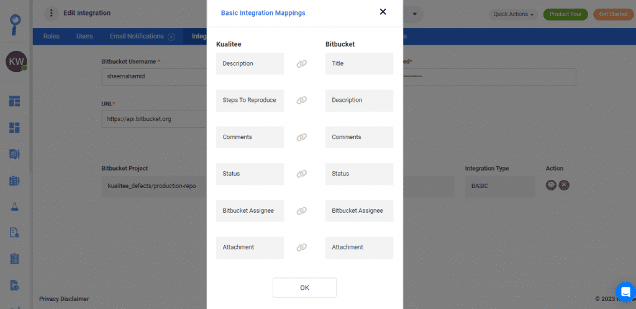Select the Bitbucket Comments field
Image resolution: width=636 pixels, height=309 pixels.
coord(359,137)
